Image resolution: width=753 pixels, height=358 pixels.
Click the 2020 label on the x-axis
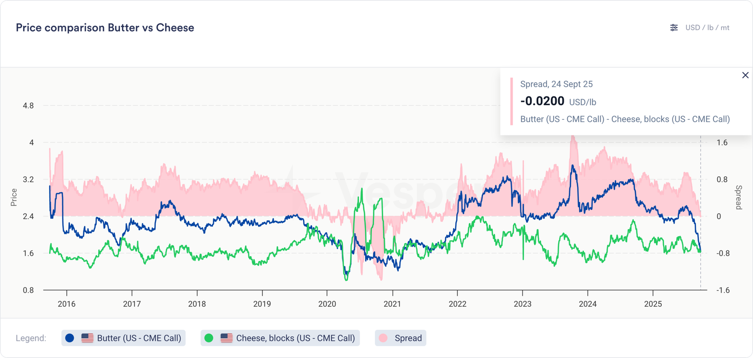coord(327,304)
